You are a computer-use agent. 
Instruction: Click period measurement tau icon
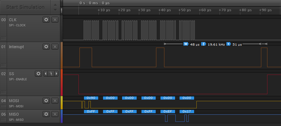coord(228,44)
